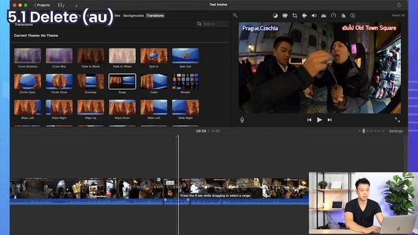Click the Current Theme: No Theme label
Image resolution: width=418 pixels, height=235 pixels.
[x=36, y=35]
